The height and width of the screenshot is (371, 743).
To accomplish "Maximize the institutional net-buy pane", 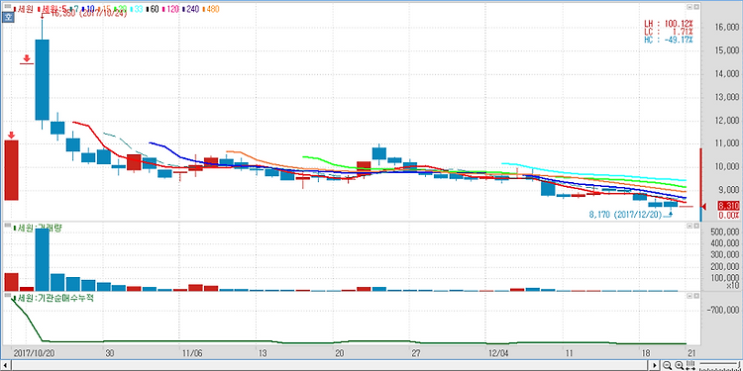I will click(696, 296).
